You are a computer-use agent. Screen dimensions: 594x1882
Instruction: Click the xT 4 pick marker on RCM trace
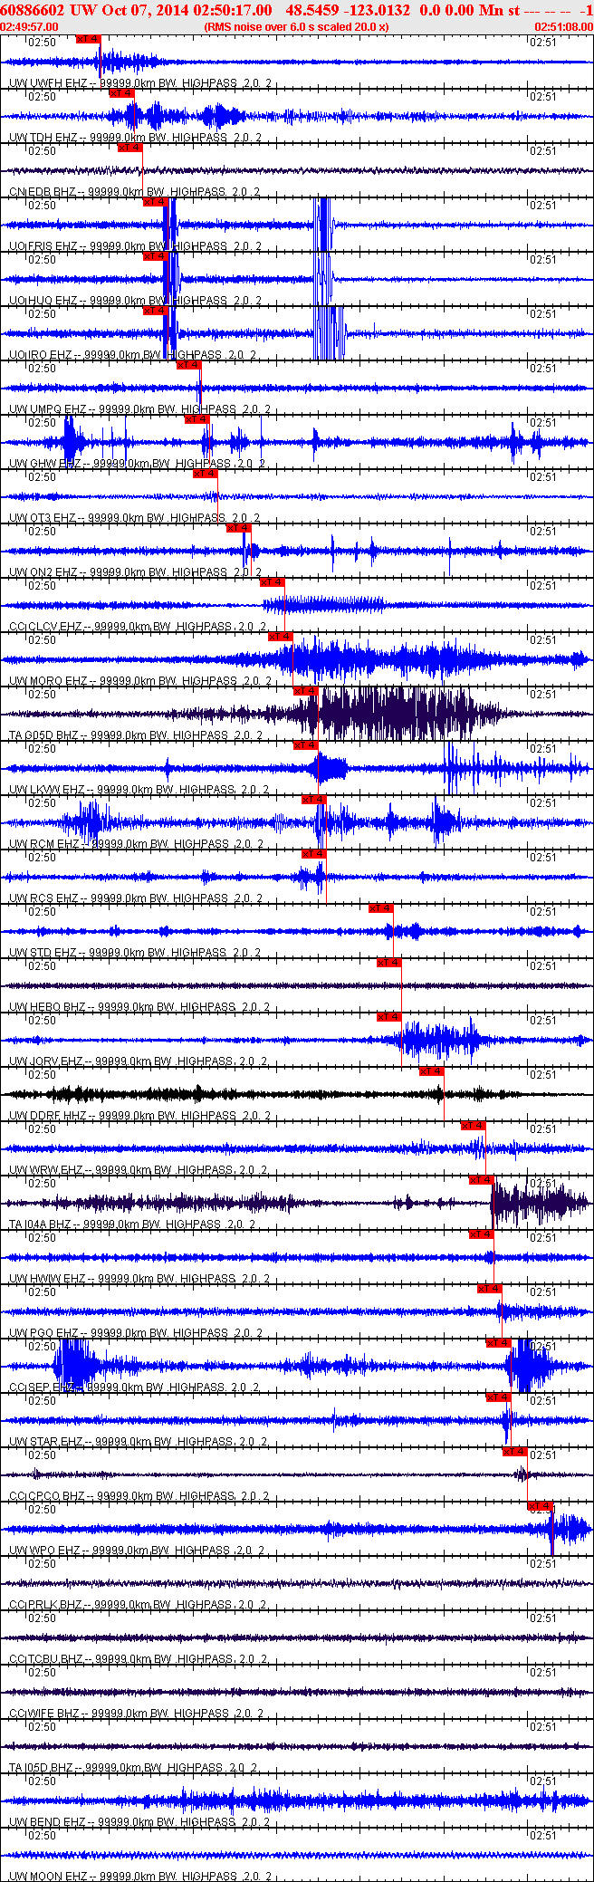[x=314, y=800]
